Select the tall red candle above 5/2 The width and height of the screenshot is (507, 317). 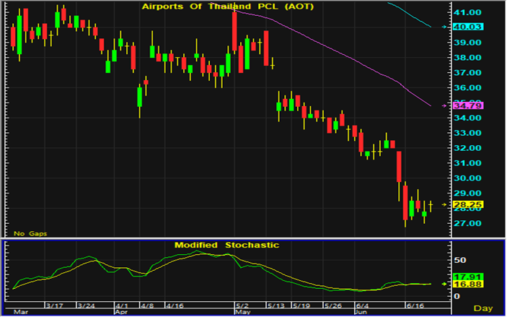click(234, 31)
